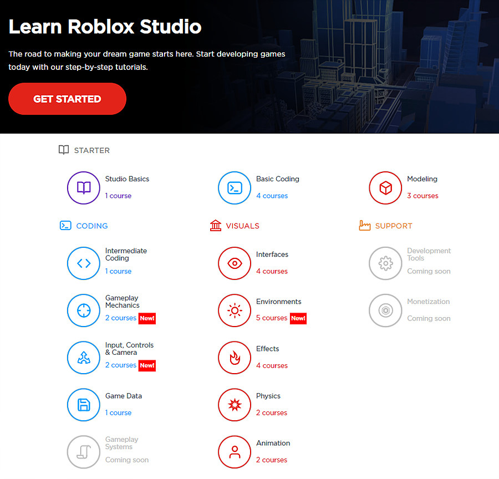499x479 pixels.
Task: Click the Physics title
Action: click(268, 396)
